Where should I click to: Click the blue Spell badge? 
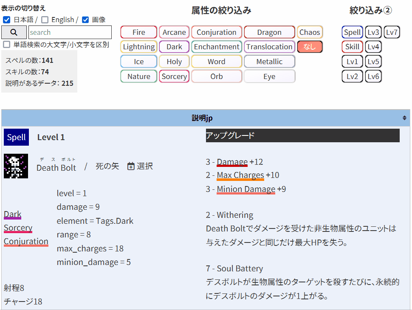(16, 137)
